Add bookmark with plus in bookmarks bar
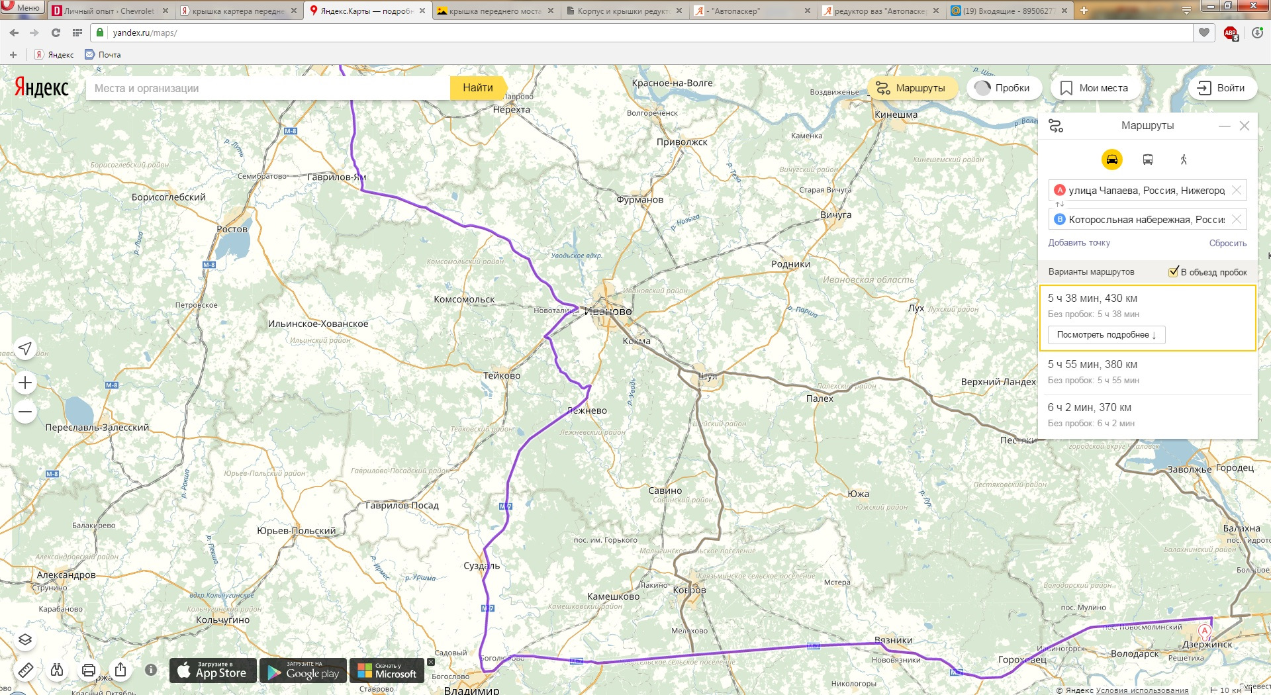Screen dimensions: 1271x695 click(x=13, y=54)
